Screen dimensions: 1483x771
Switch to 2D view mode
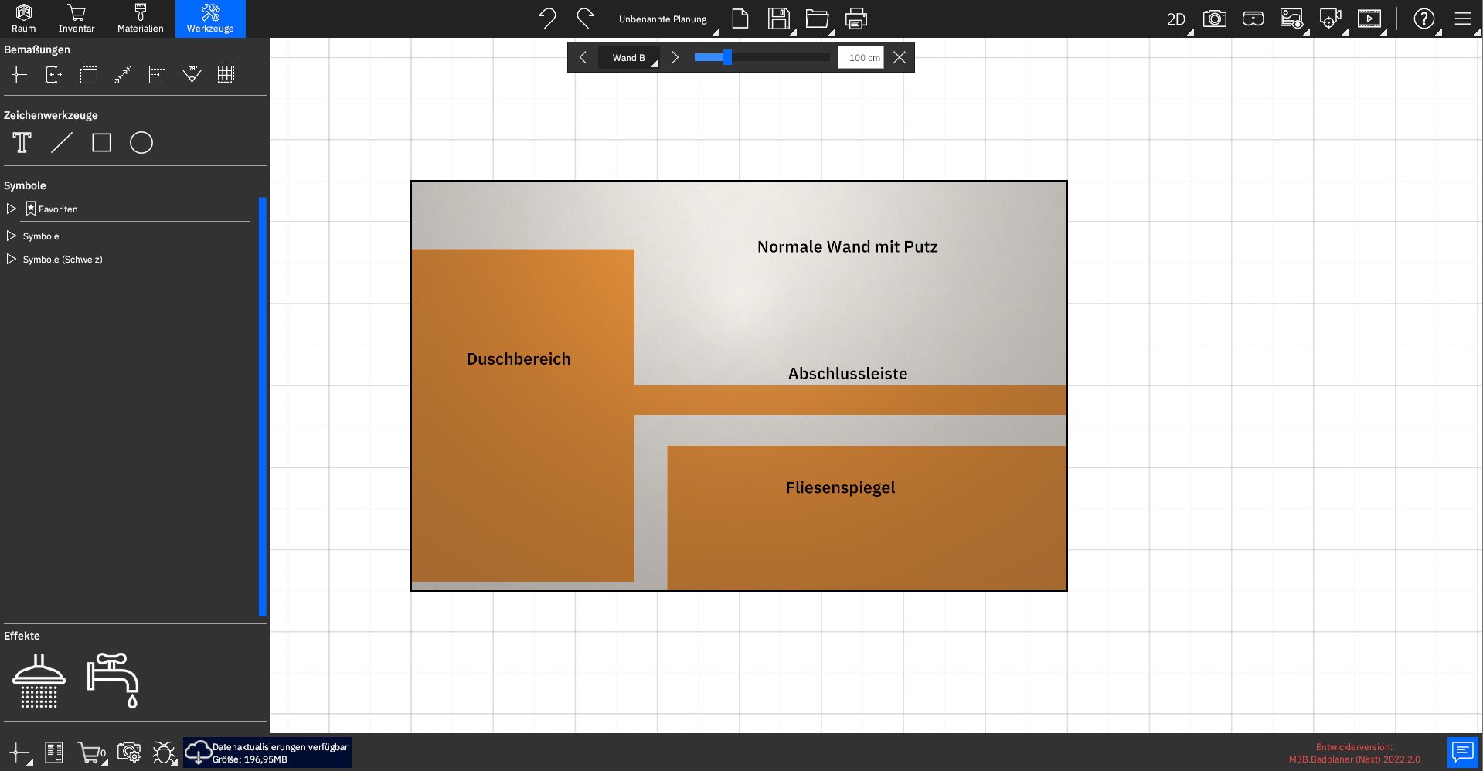point(1175,19)
